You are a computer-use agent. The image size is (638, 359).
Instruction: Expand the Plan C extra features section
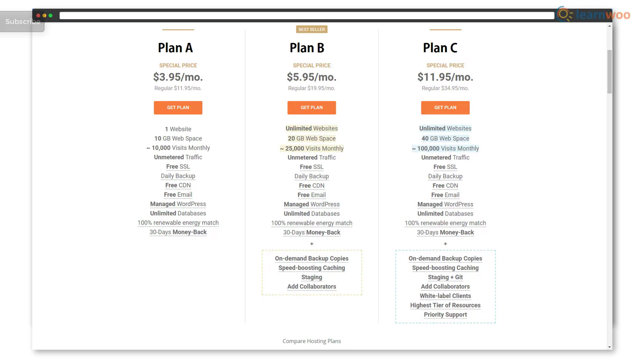[x=445, y=244]
